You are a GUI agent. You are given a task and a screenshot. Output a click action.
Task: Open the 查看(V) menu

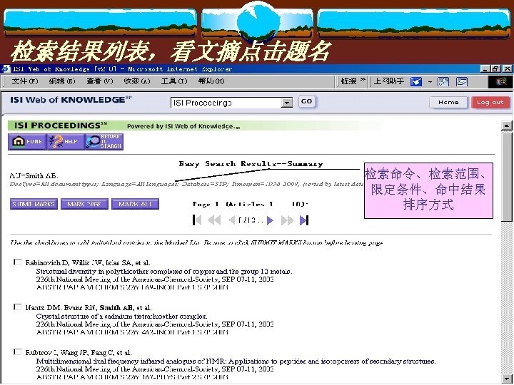pyautogui.click(x=100, y=81)
